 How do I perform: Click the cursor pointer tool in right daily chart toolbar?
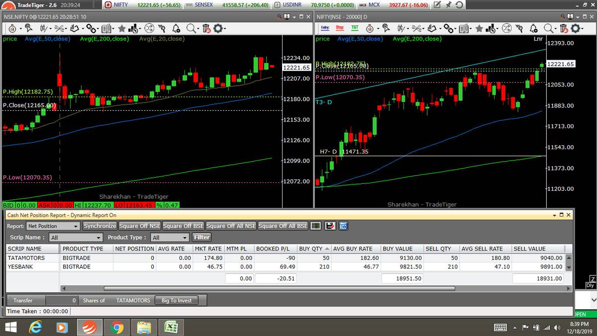pos(386,28)
